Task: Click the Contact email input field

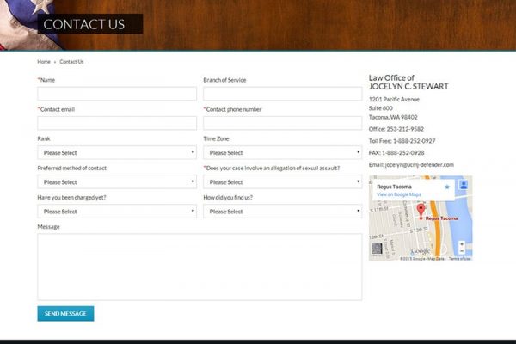Action: [117, 123]
